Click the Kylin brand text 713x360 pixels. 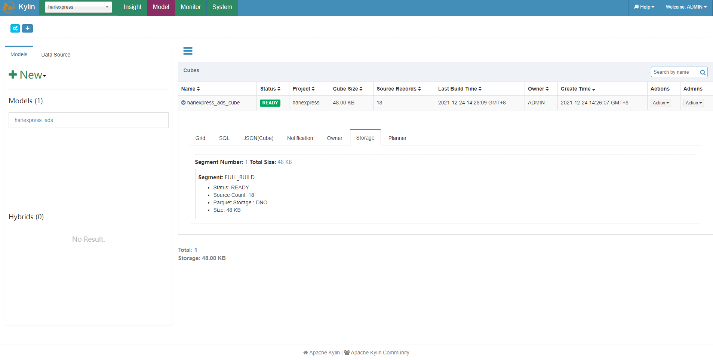pos(27,7)
